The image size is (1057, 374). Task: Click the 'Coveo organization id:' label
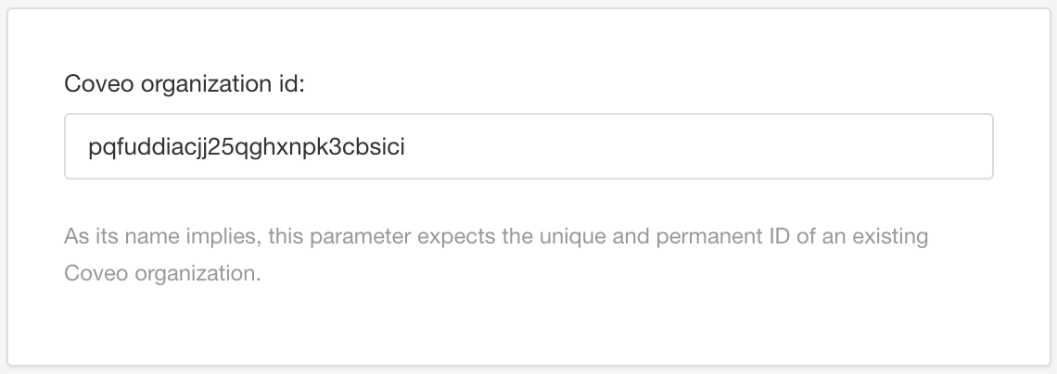click(x=185, y=84)
